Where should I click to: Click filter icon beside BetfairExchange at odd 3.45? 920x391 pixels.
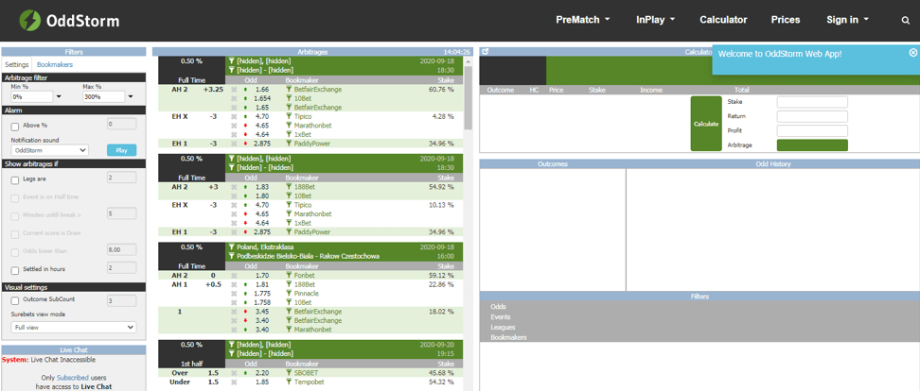(289, 312)
